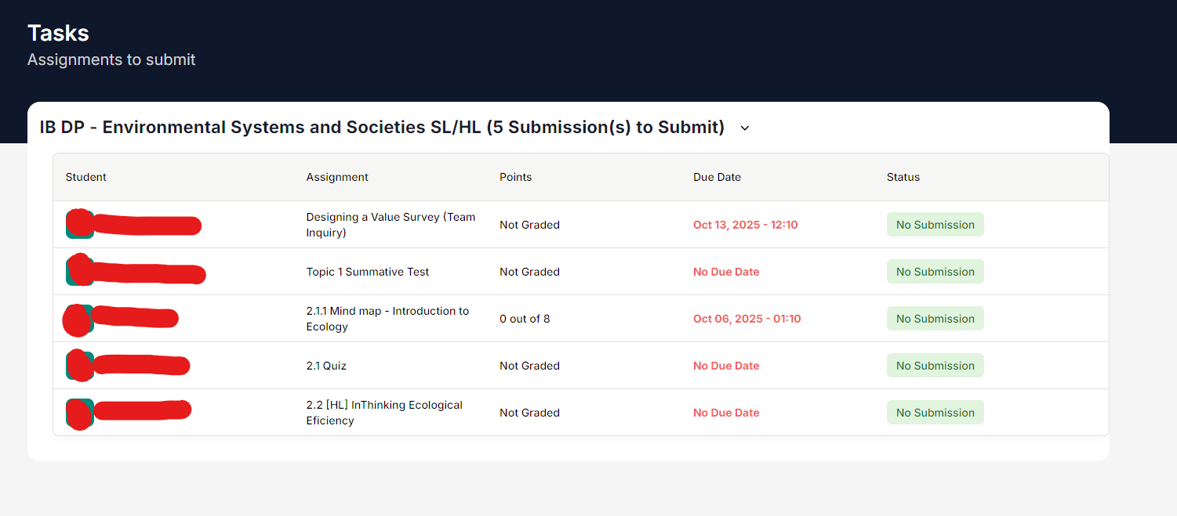Click the Student column header
Viewport: 1177px width, 516px height.
click(86, 177)
